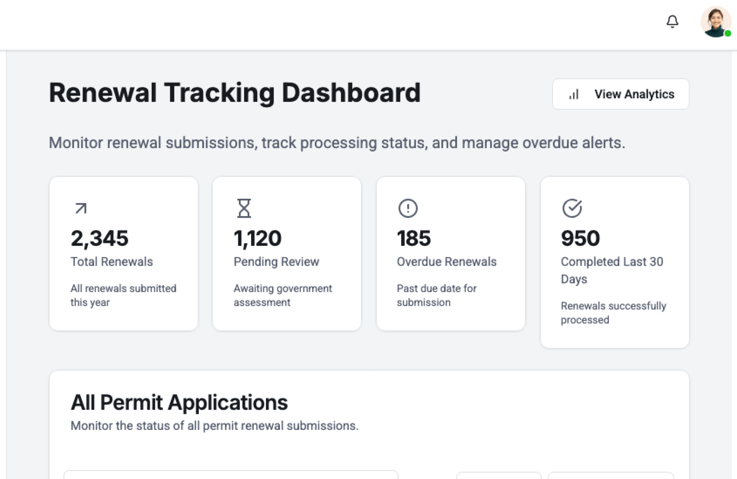Click the checkmark icon on Completed card
The height and width of the screenshot is (479, 737).
[572, 208]
